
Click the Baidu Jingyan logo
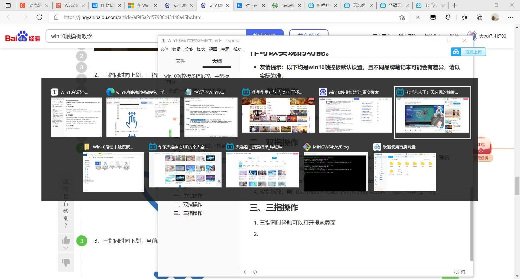[23, 36]
